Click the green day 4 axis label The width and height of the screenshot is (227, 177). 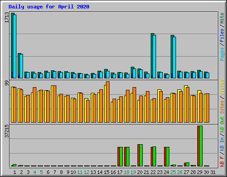(x=35, y=172)
